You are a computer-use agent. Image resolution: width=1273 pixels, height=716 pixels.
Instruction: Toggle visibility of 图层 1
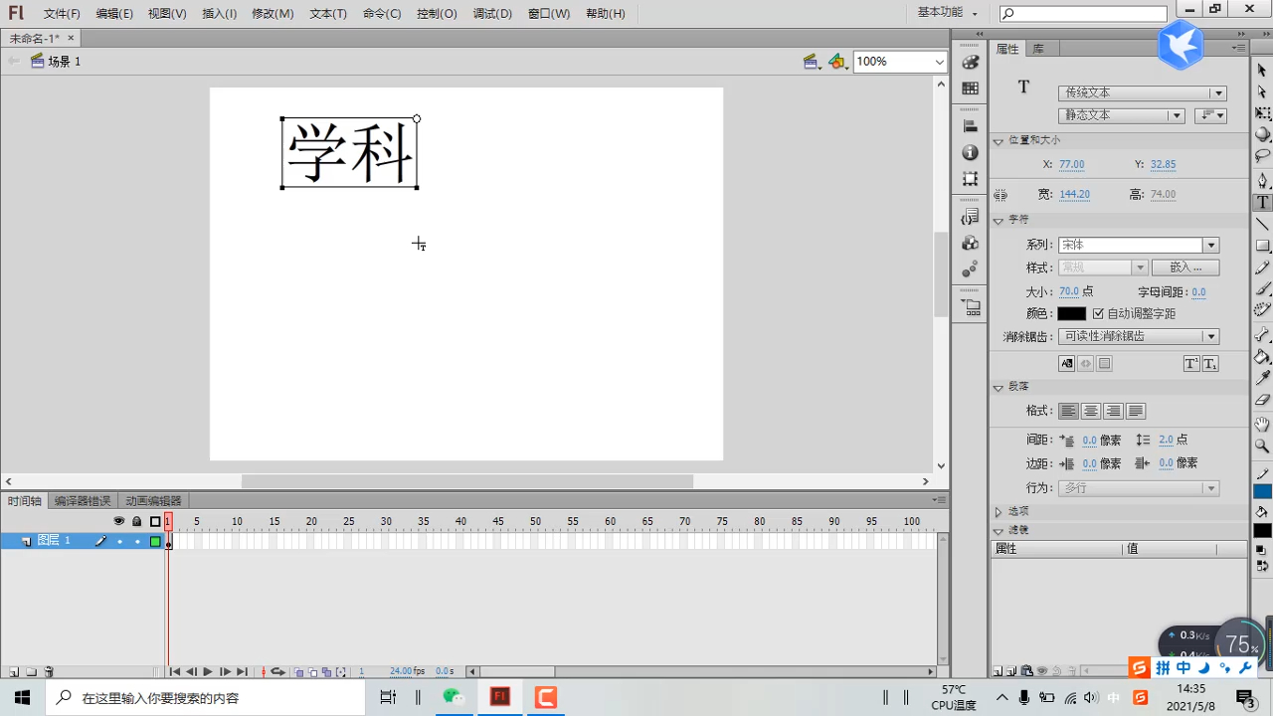click(119, 541)
